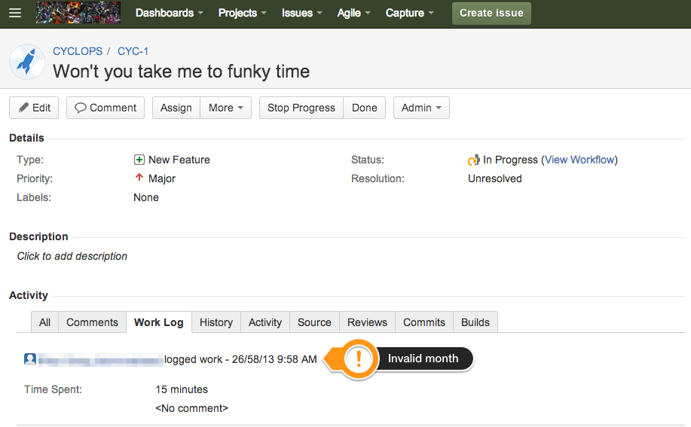Image resolution: width=691 pixels, height=427 pixels.
Task: Click the 'New Feature' type text
Action: (x=179, y=160)
